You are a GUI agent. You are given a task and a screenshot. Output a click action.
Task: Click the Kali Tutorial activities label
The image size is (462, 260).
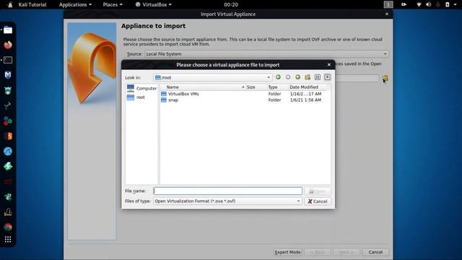click(x=32, y=4)
